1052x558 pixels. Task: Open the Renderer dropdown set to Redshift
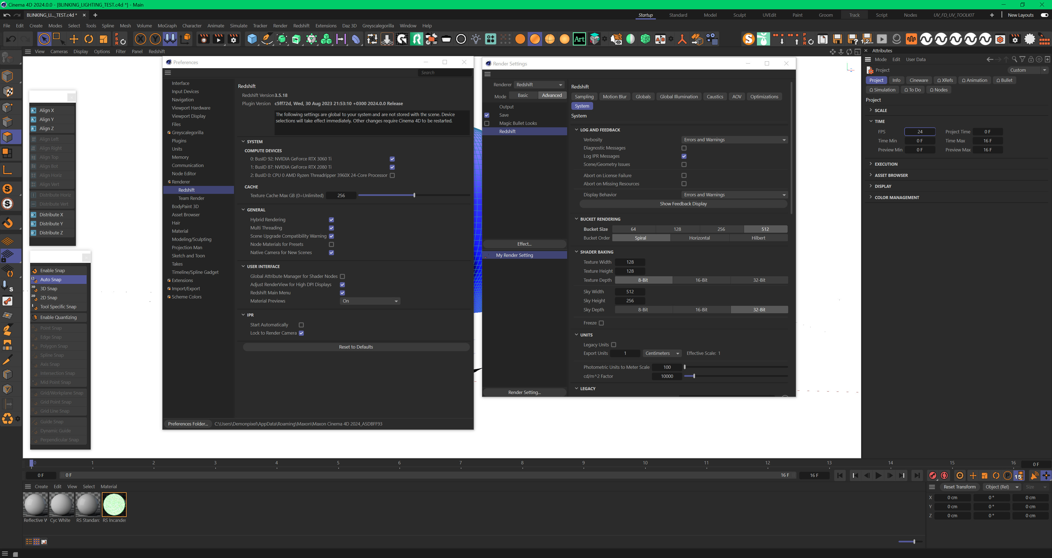coord(539,85)
